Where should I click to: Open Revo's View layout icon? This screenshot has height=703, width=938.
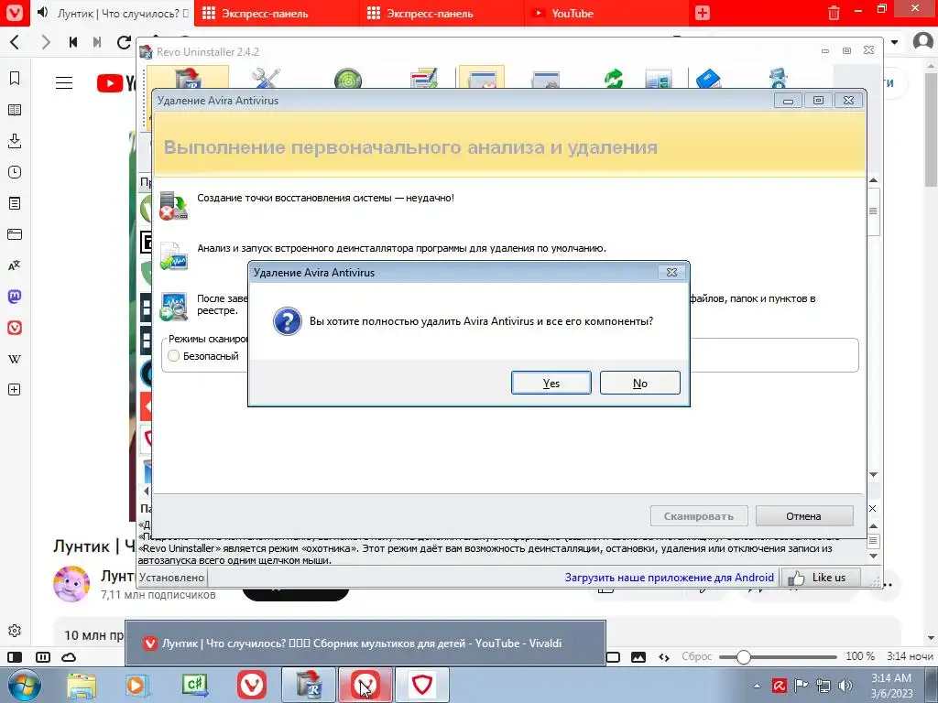[658, 79]
